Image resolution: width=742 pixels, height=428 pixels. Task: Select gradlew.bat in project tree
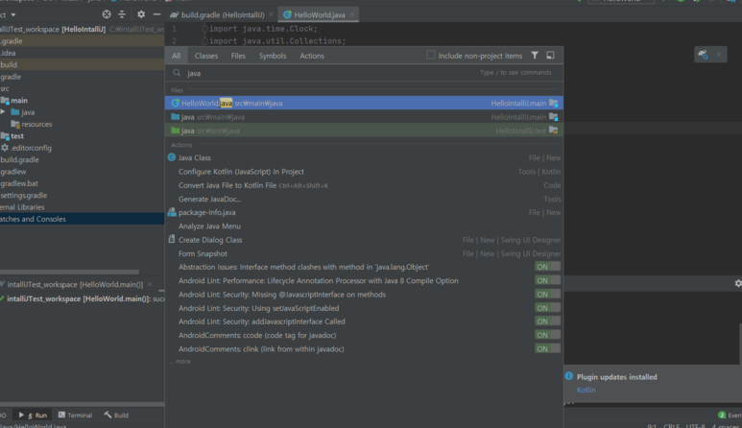19,183
